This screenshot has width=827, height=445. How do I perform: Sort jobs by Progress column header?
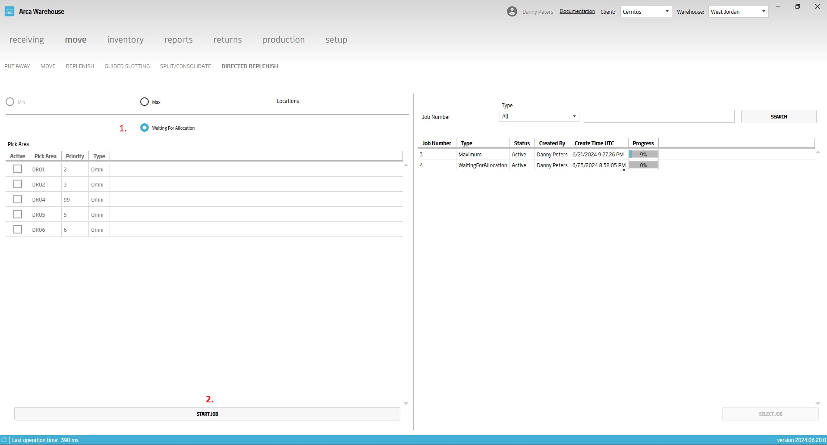pyautogui.click(x=643, y=143)
